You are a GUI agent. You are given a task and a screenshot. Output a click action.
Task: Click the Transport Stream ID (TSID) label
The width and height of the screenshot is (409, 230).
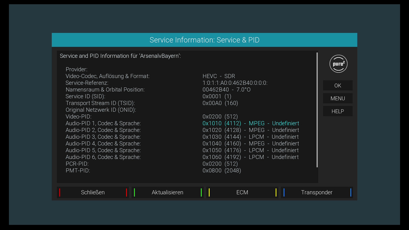tap(100, 103)
